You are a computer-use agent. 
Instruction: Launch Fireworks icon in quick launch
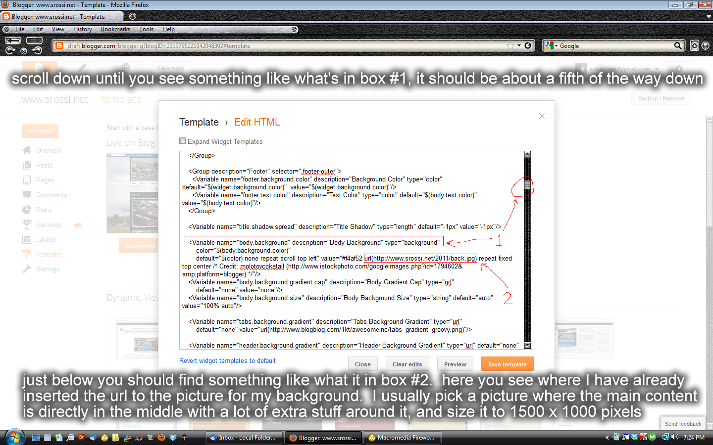coord(104,438)
